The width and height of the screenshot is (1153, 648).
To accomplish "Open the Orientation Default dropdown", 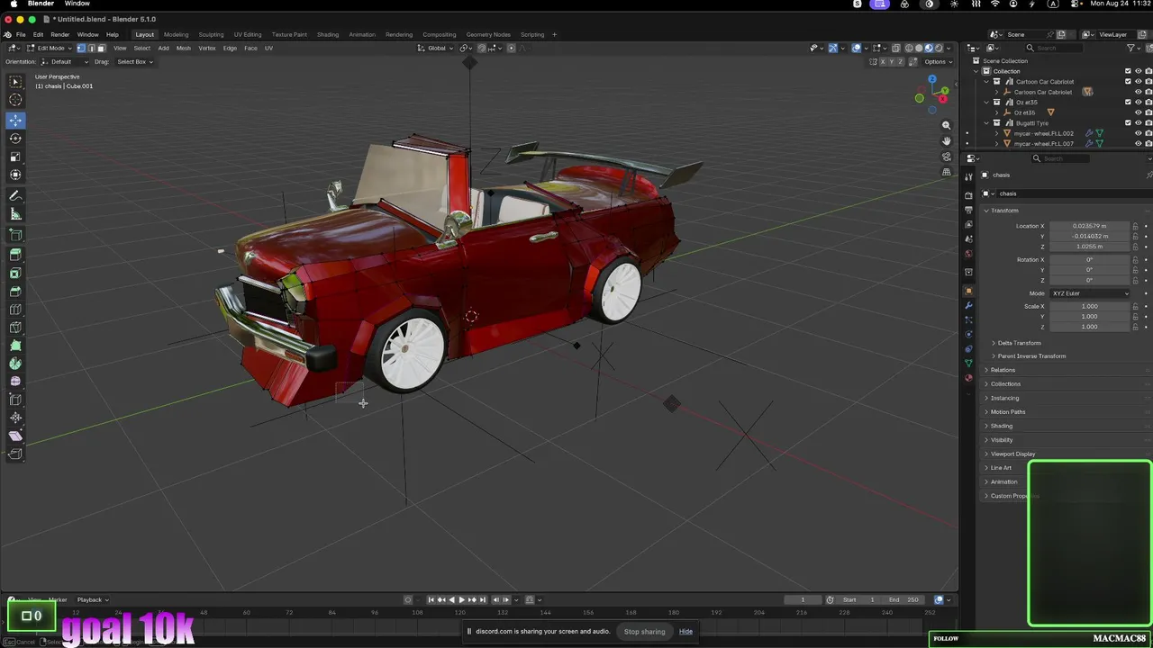I will (x=65, y=61).
